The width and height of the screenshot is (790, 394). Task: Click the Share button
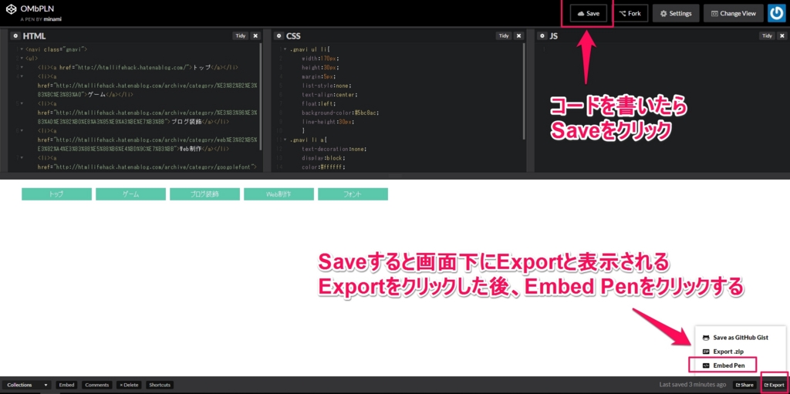[x=744, y=385]
